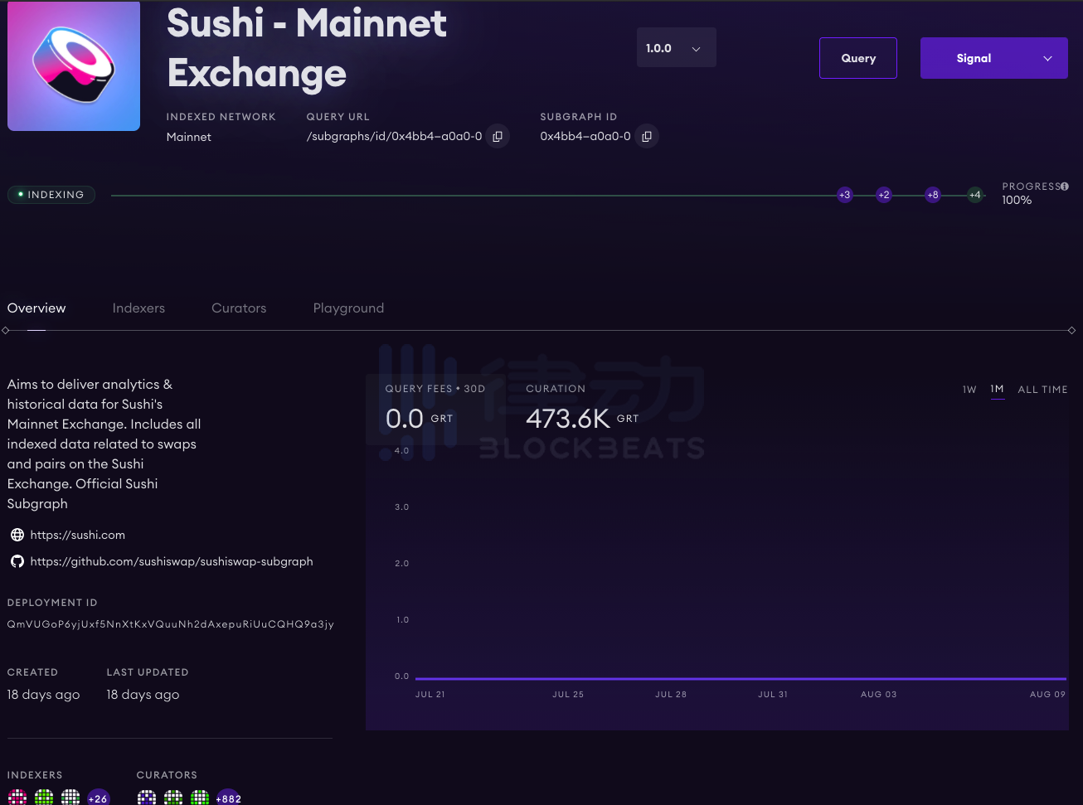Switch to the Overview tab
Screen dimensions: 1083x805
(36, 308)
